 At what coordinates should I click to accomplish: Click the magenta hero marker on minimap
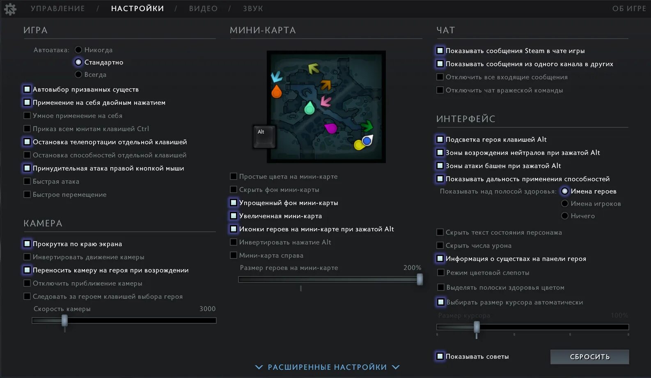click(x=331, y=128)
